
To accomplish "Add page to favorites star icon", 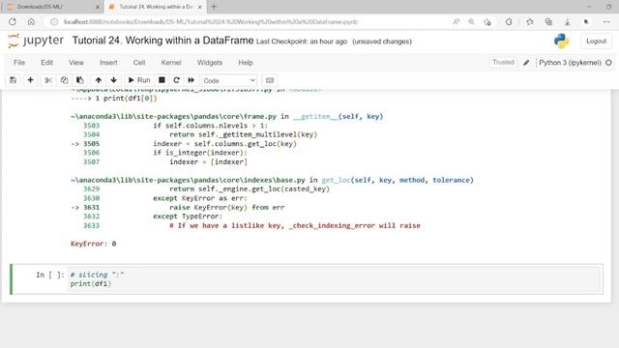I will pos(487,22).
